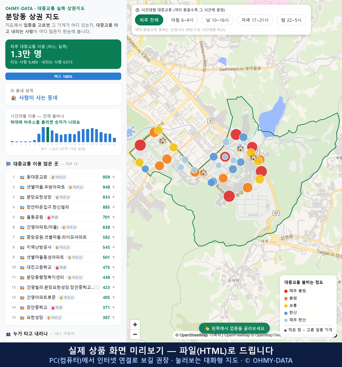Click the bus icon beside 장안중학교

click(22, 308)
